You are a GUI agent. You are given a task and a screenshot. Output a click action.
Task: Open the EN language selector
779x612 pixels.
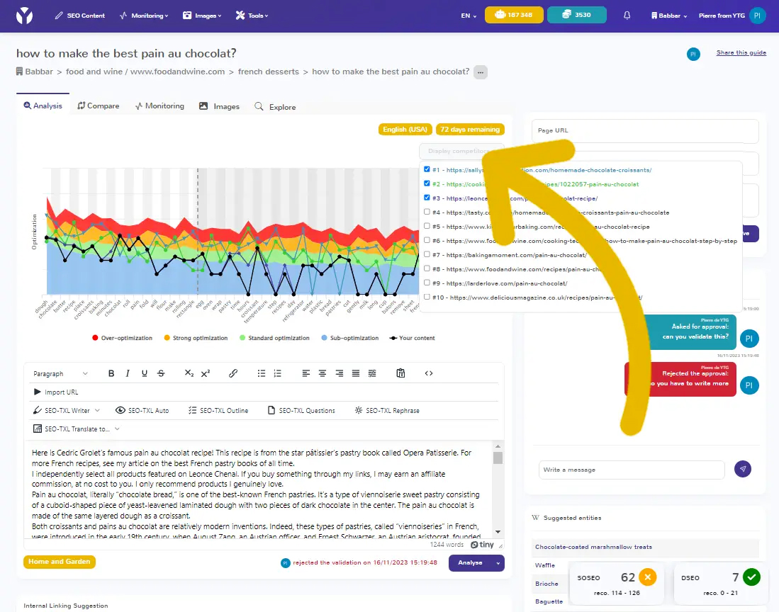[469, 16]
